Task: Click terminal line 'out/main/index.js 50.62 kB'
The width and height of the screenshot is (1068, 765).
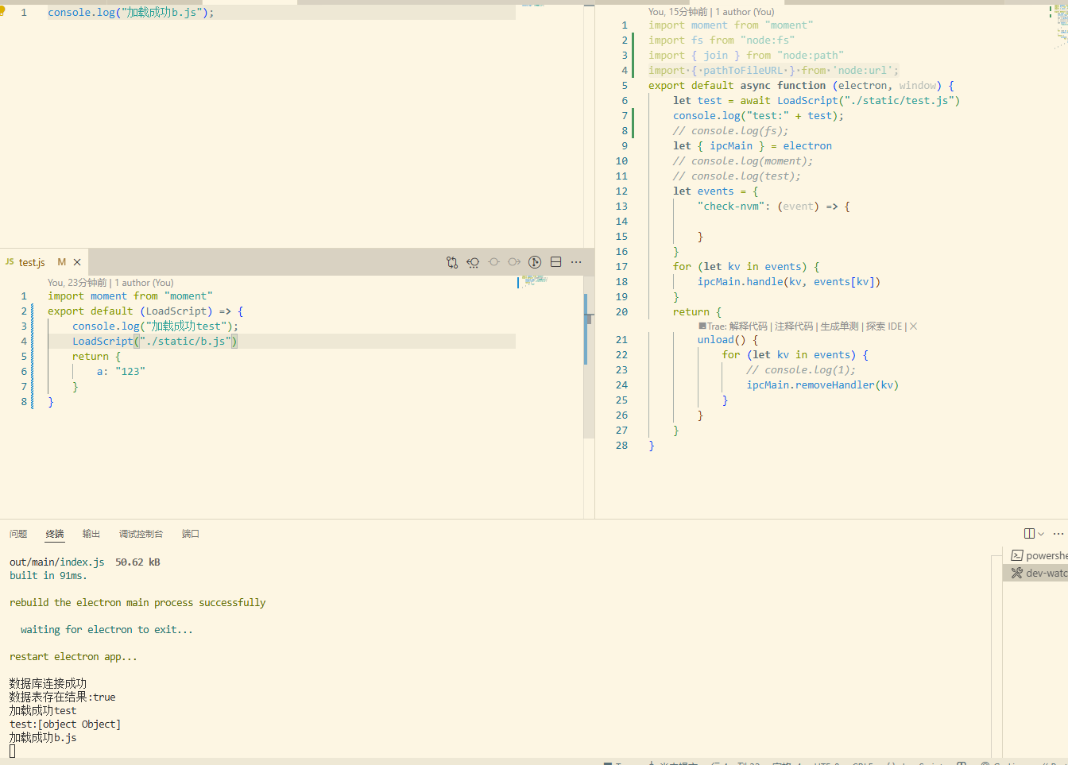Action: [85, 562]
